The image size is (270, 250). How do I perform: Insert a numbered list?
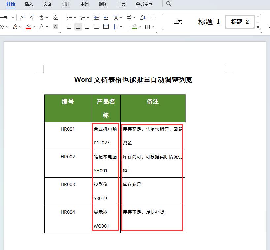point(83,17)
